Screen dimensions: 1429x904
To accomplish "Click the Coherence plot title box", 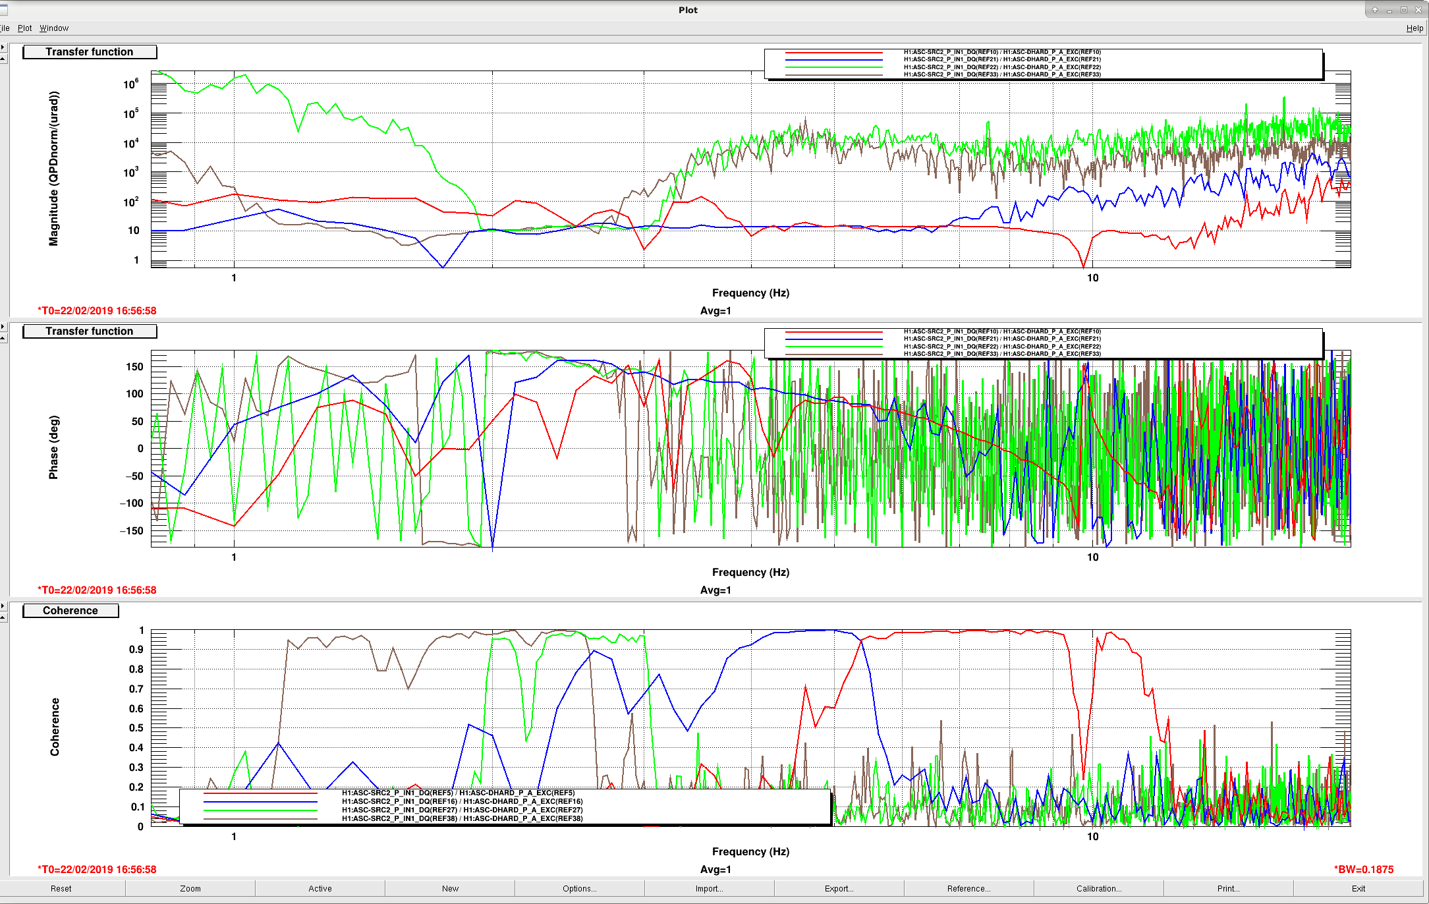I will 70,611.
